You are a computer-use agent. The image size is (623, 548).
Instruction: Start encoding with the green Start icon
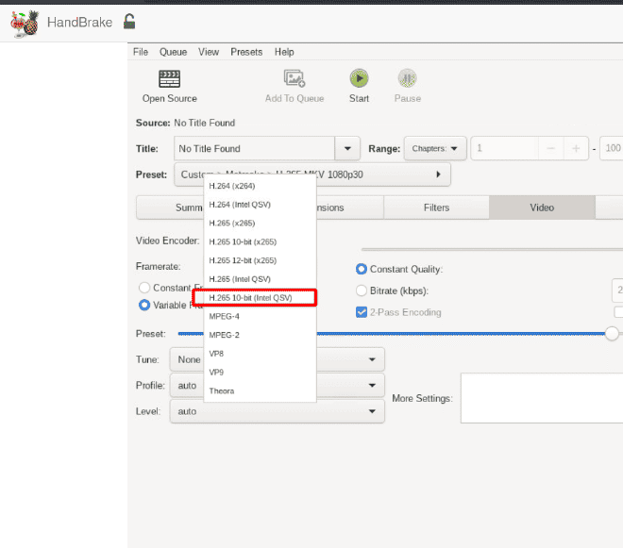tap(360, 78)
